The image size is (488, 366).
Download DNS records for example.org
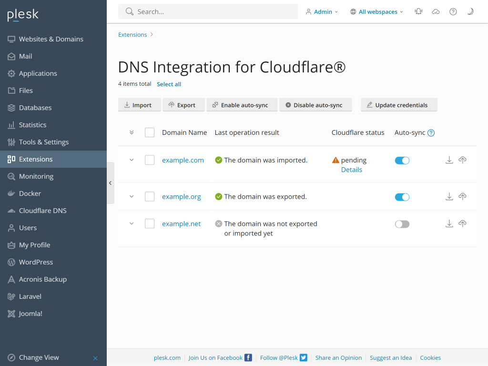click(x=449, y=196)
